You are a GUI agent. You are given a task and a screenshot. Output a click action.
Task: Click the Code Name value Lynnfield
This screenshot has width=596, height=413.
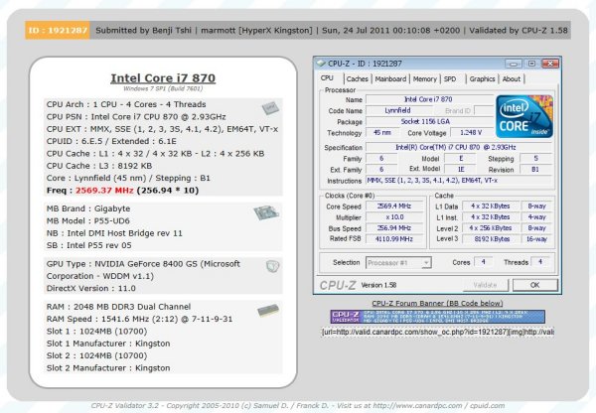[x=397, y=110]
